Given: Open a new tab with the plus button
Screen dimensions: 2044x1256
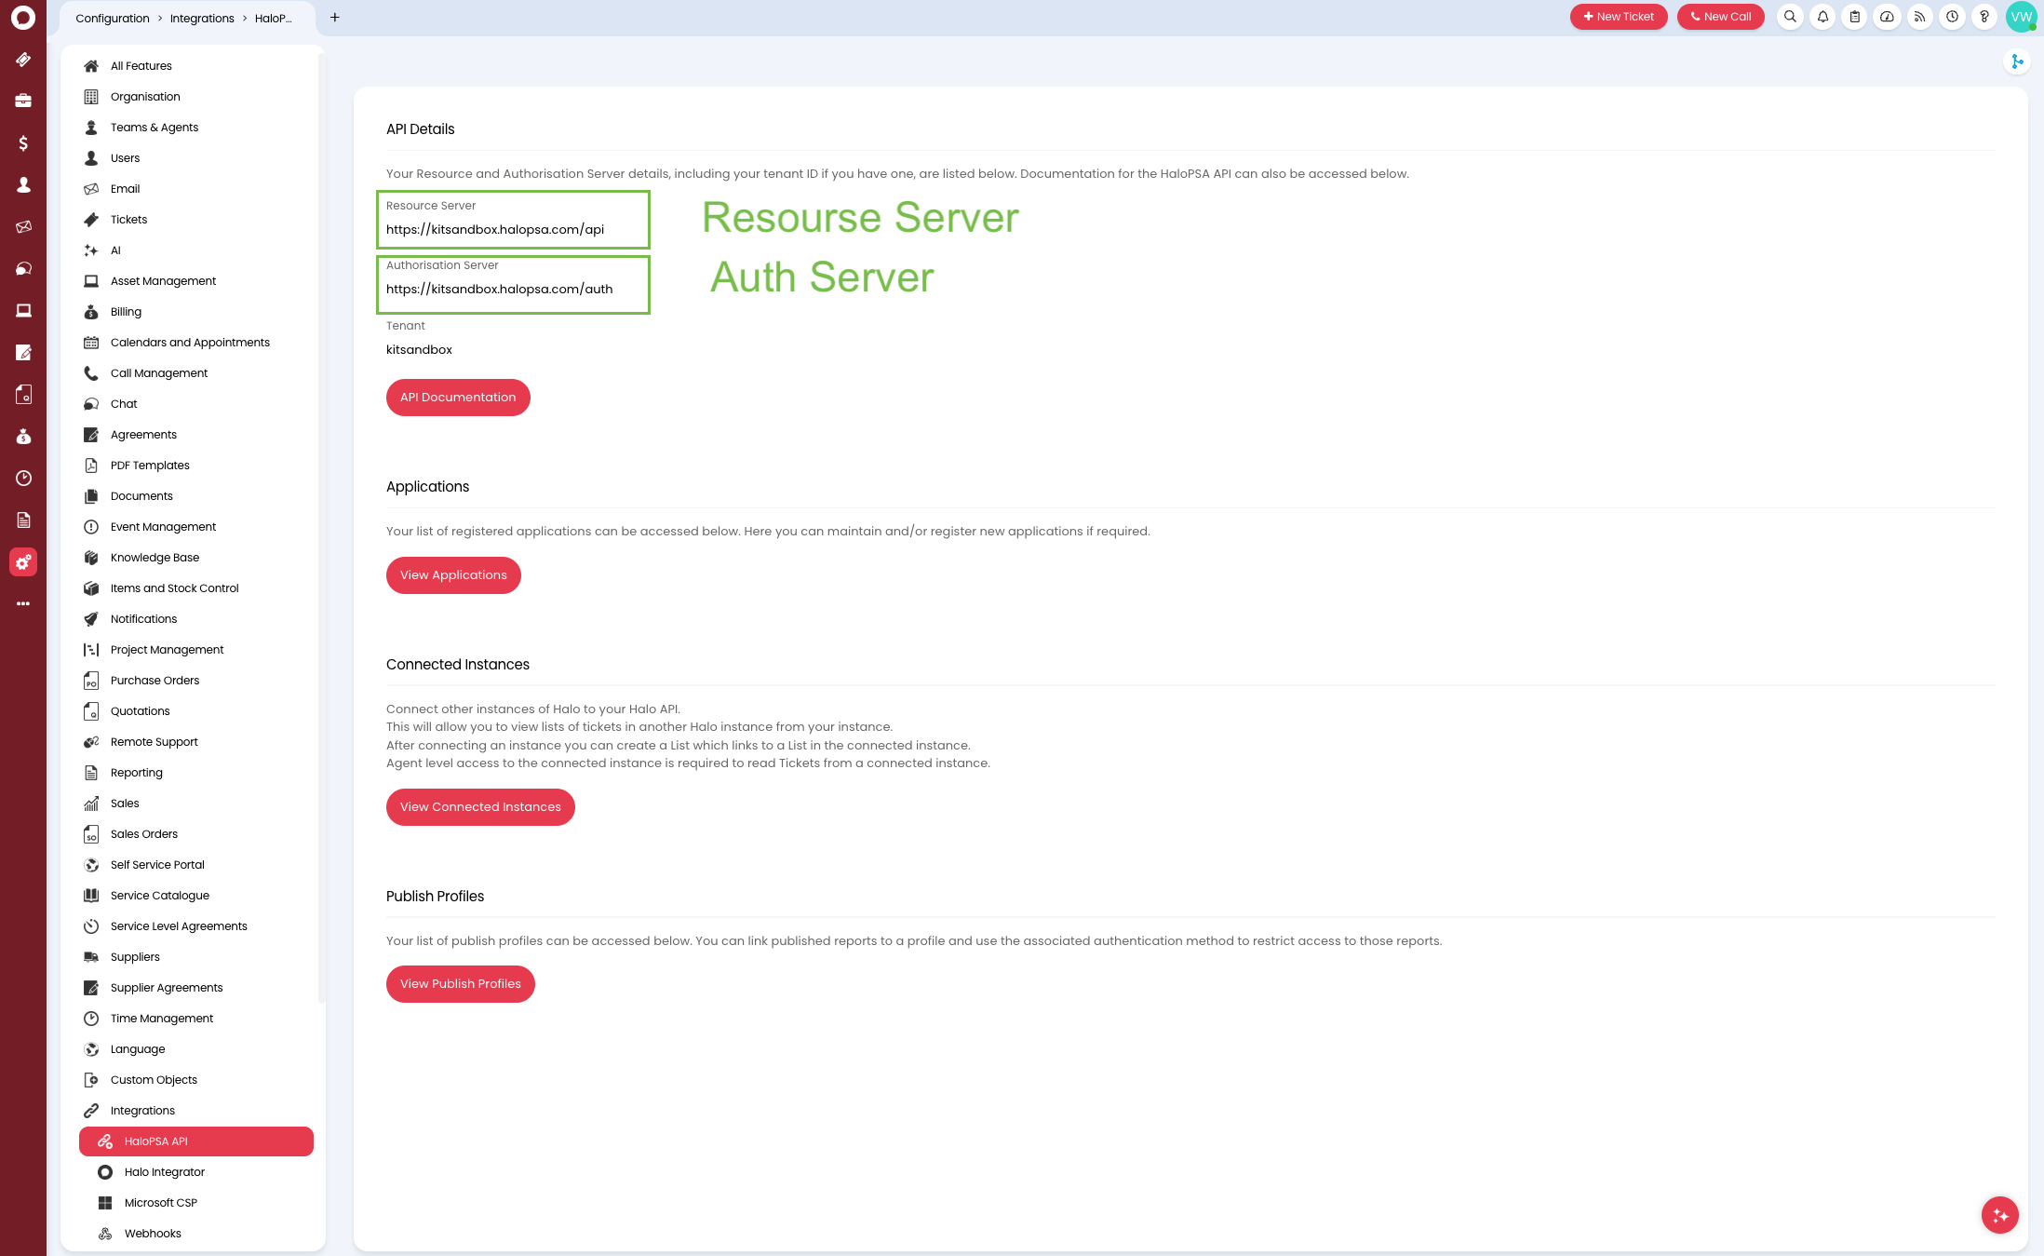Looking at the screenshot, I should click(x=335, y=17).
